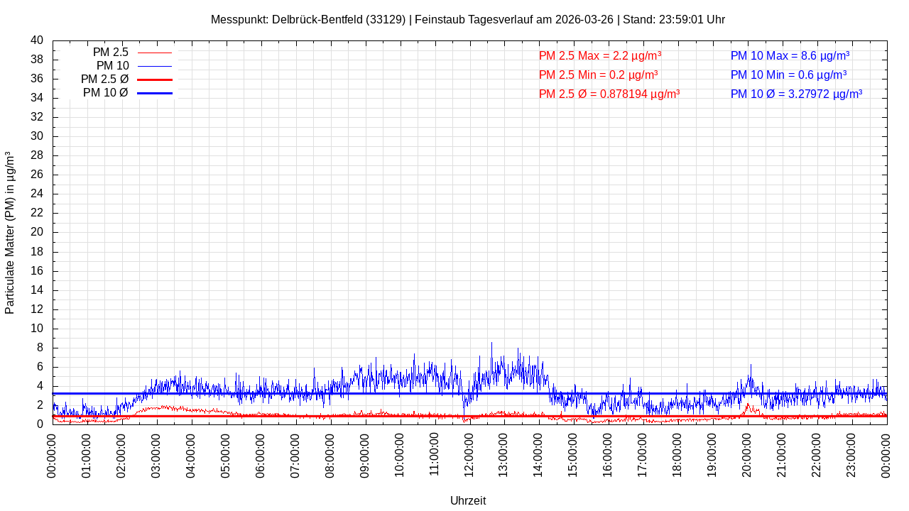Click the thick blue PM 10 Ø legend line
Screen dimensions: 909x511
coord(154,93)
